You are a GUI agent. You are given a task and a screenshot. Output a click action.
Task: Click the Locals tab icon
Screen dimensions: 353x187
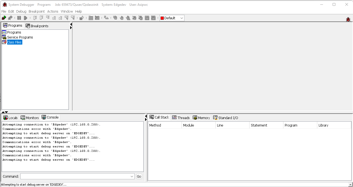(6, 118)
